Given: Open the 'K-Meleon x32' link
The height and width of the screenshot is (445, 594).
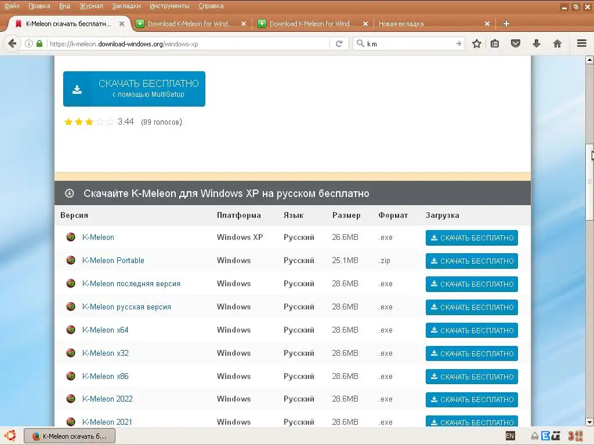Looking at the screenshot, I should [106, 353].
